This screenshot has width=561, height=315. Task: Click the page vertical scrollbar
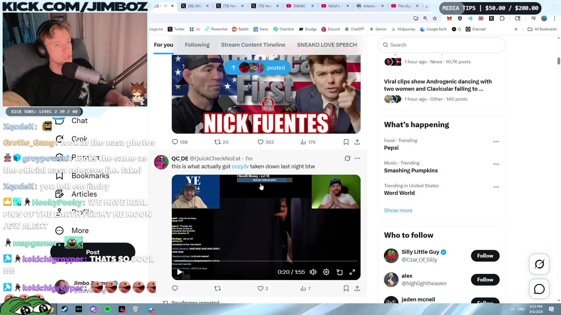pos(558,61)
